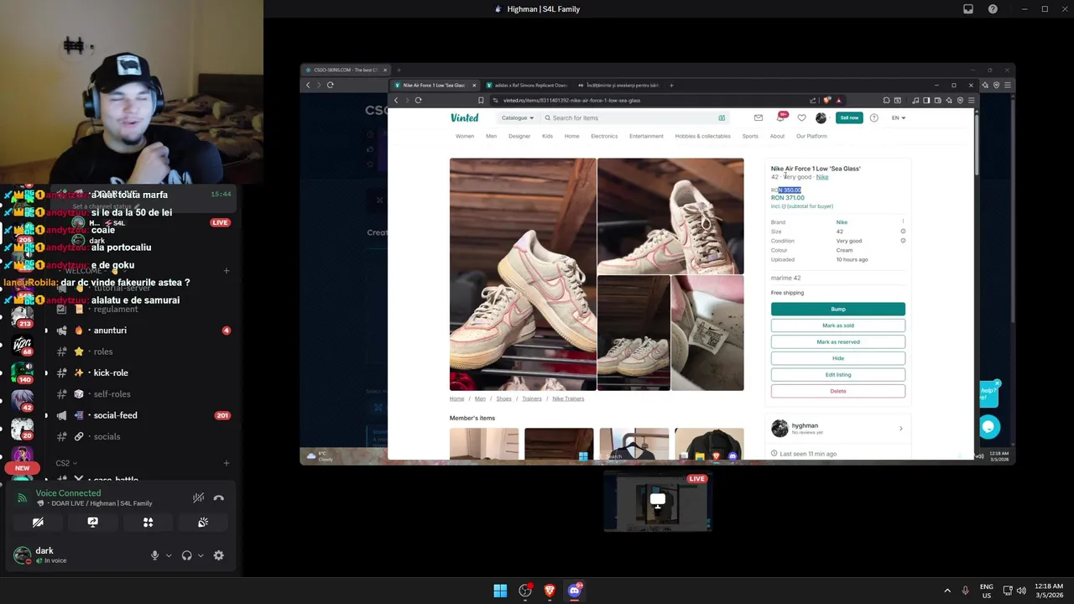Open Discord user settings gear
This screenshot has width=1074, height=604.
coord(219,555)
